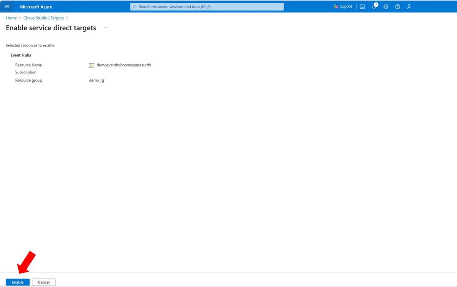Click the Event Hubs section heading
The width and height of the screenshot is (457, 287).
click(x=21, y=55)
